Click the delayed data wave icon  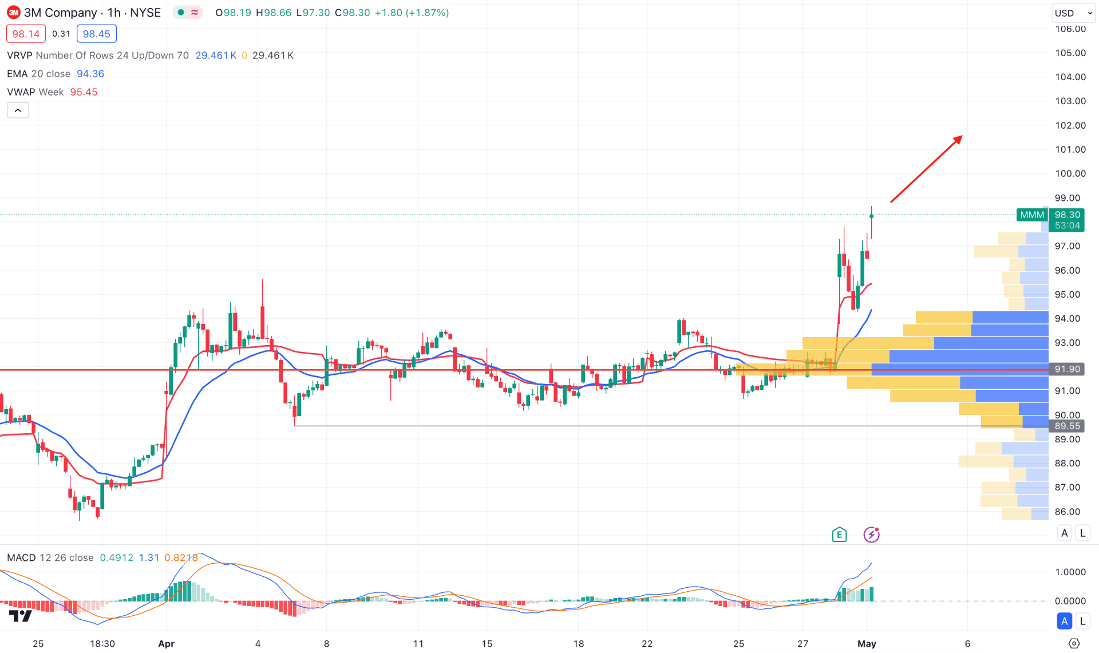click(x=195, y=13)
